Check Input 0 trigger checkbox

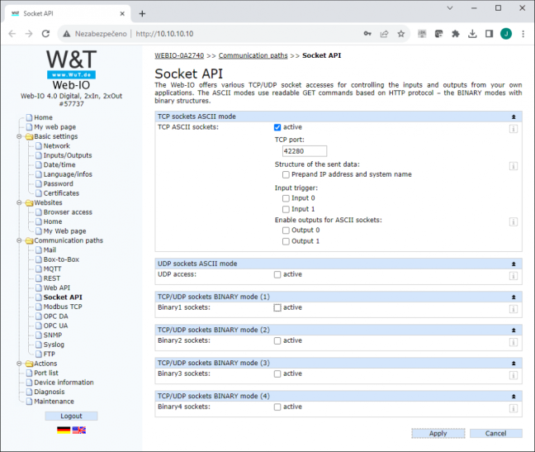coord(286,198)
